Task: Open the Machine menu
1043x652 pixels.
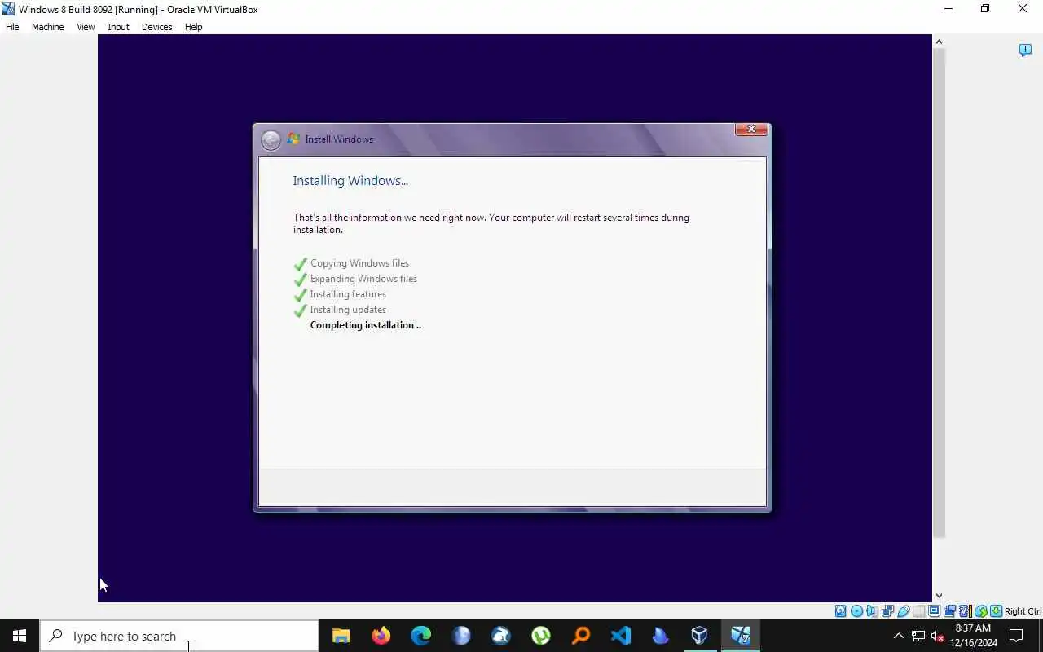Action: 47,27
